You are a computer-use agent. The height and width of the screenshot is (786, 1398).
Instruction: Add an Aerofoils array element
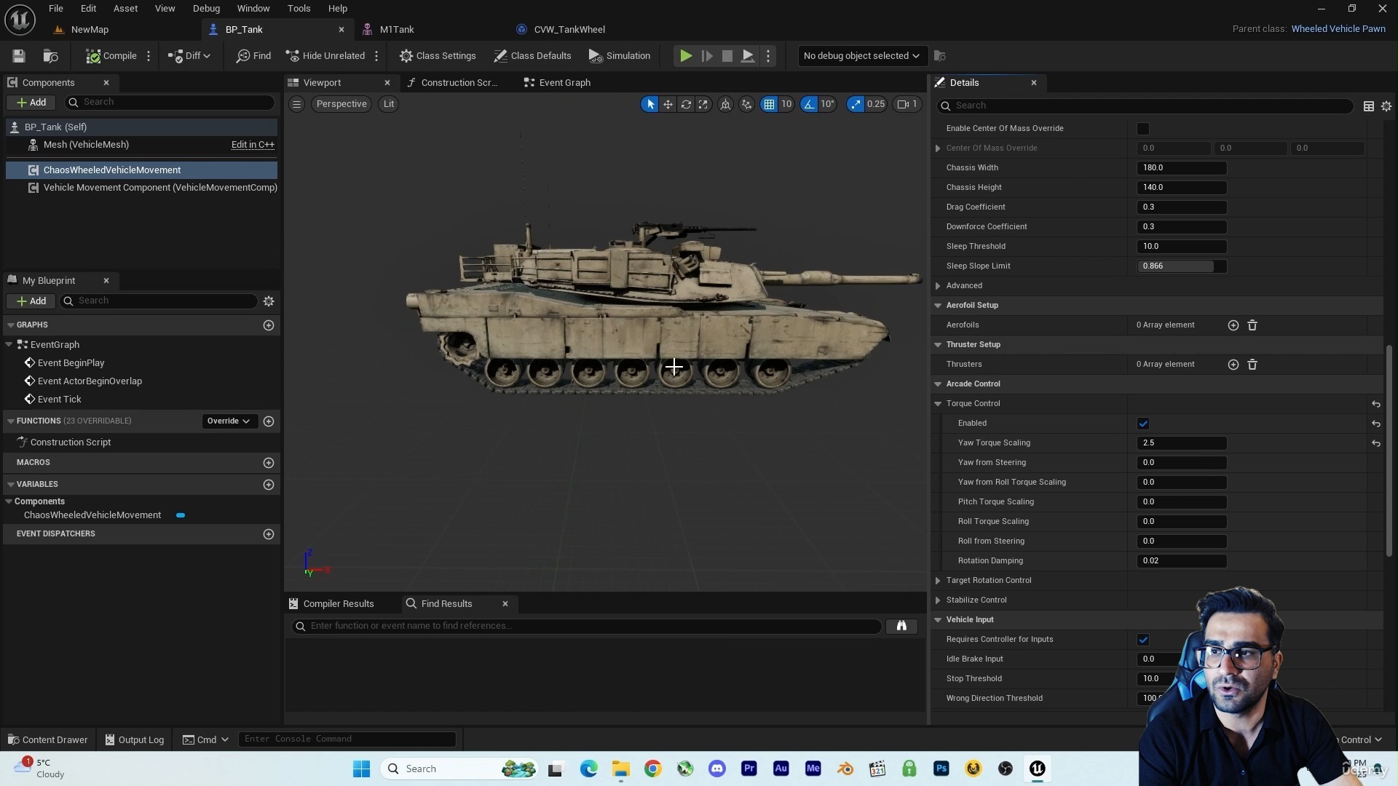click(1233, 325)
